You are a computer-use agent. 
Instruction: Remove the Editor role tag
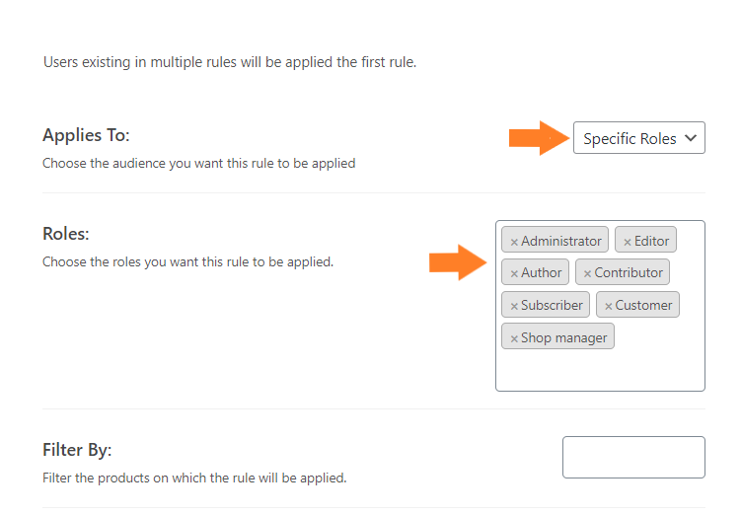pos(628,242)
